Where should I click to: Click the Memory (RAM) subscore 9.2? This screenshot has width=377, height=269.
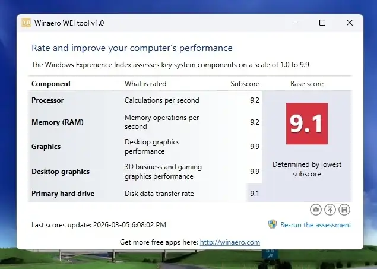point(255,122)
